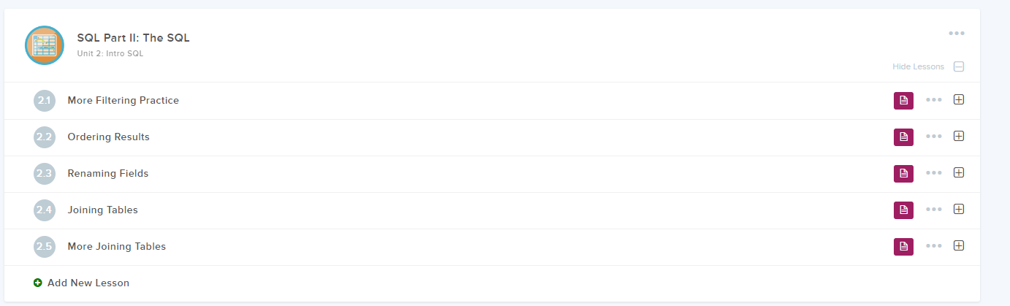1010x306 pixels.
Task: Expand lesson 2.1 with the plus icon
Action: point(959,99)
